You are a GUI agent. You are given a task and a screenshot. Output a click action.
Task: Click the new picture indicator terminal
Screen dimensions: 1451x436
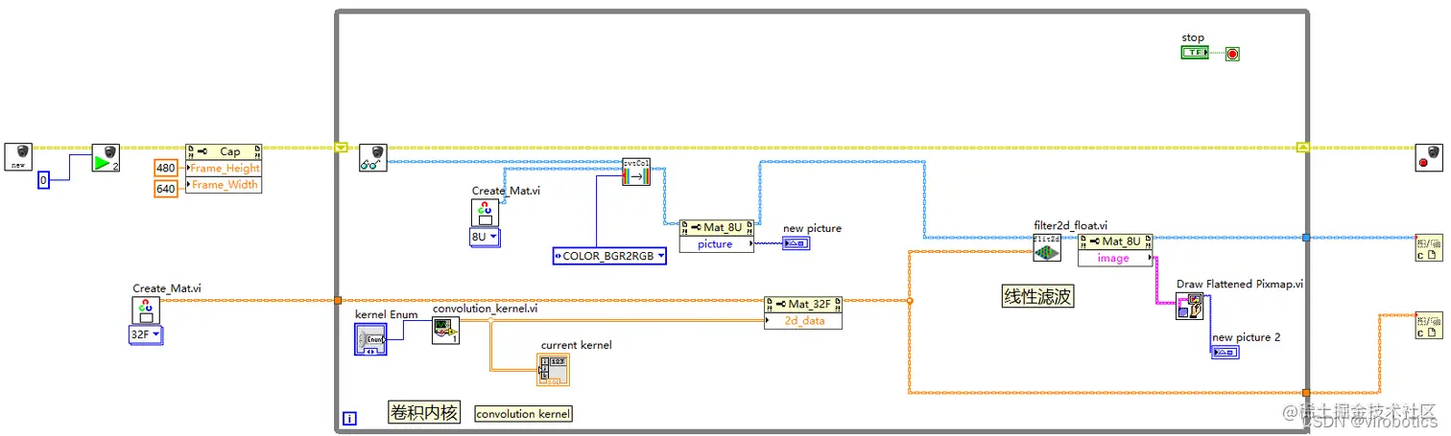(797, 243)
